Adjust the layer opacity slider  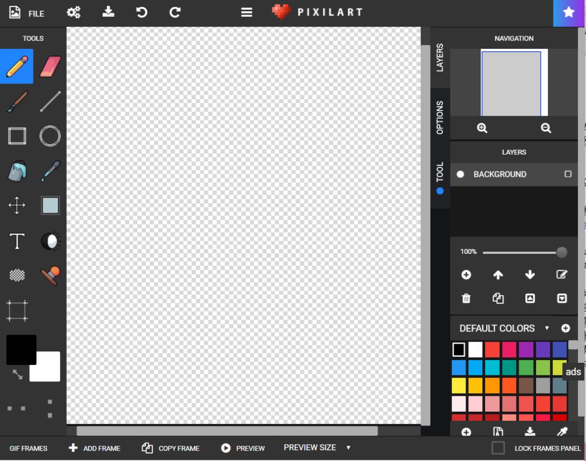click(525, 253)
